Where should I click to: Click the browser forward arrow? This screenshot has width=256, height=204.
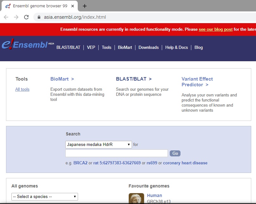click(x=16, y=17)
